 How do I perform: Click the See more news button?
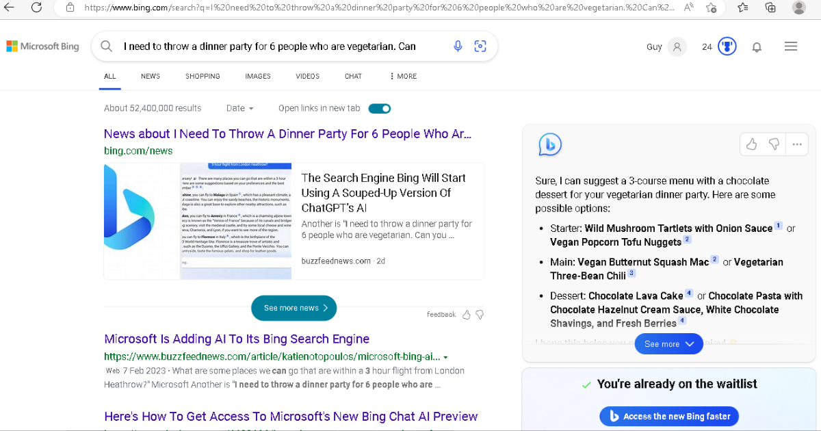click(x=294, y=308)
